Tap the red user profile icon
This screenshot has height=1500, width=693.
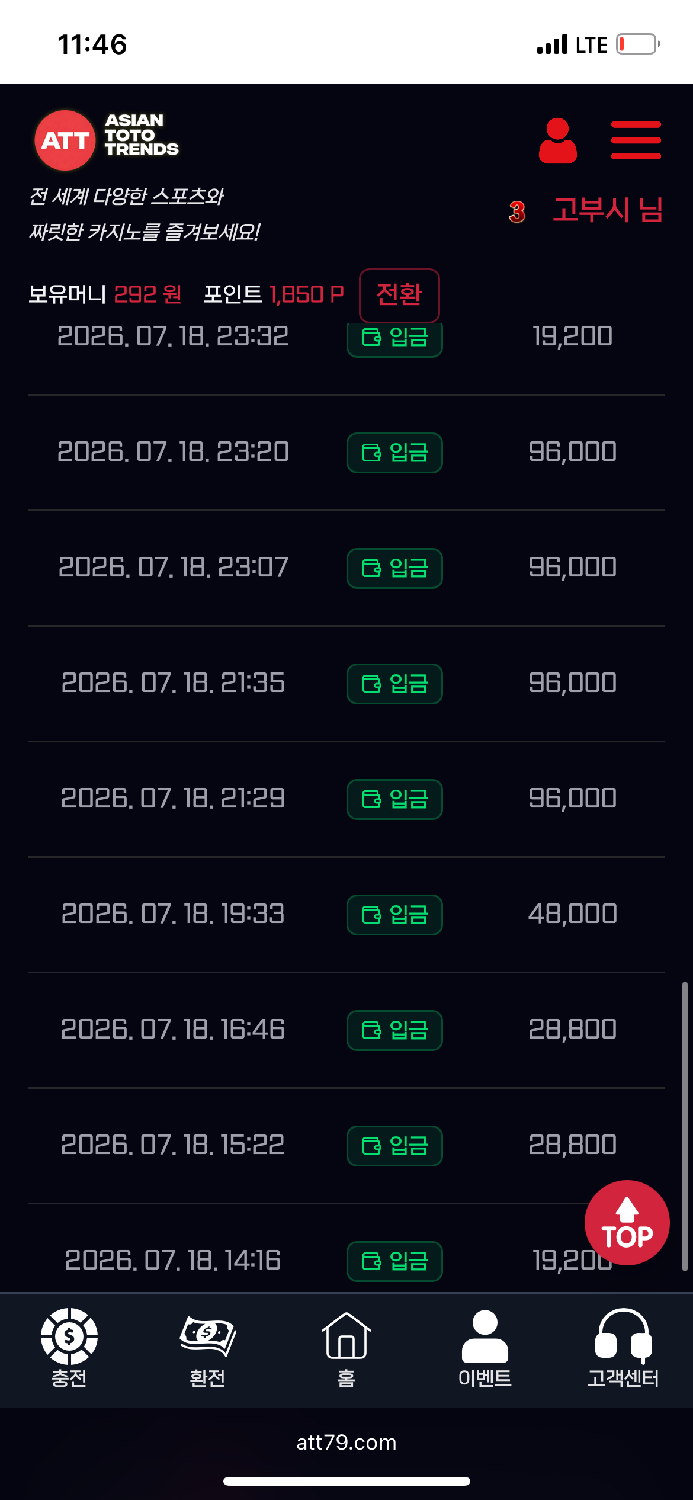[x=557, y=140]
